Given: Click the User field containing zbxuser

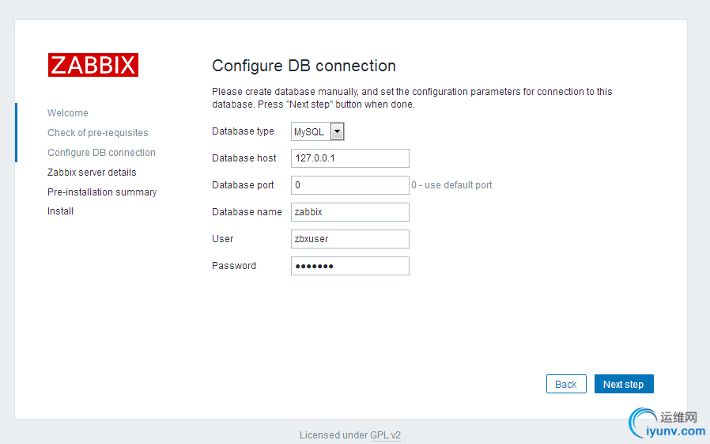Looking at the screenshot, I should [x=350, y=239].
